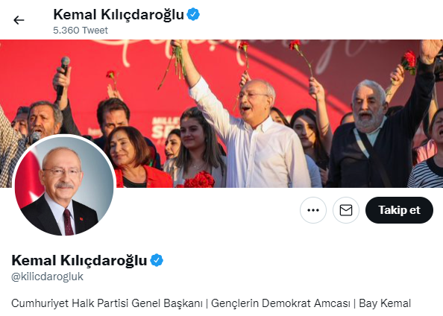
Task: Follow the account with Takip et
Action: [x=399, y=210]
